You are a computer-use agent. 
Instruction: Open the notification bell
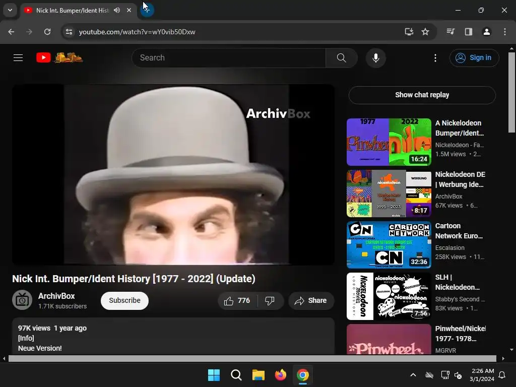(502, 375)
